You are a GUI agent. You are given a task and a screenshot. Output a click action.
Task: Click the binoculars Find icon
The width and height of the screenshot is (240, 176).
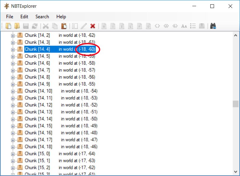213,26
